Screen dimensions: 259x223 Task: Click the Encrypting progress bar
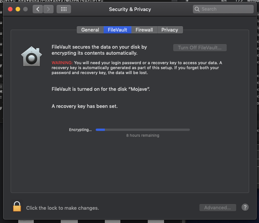[143, 130]
